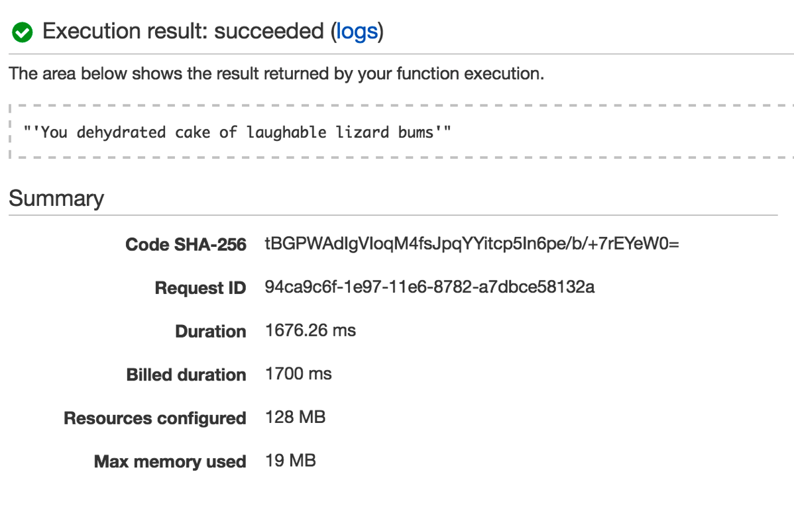Screen dimensions: 794x511
Task: Click the dashed result box top border
Action: pyautogui.click(x=398, y=106)
